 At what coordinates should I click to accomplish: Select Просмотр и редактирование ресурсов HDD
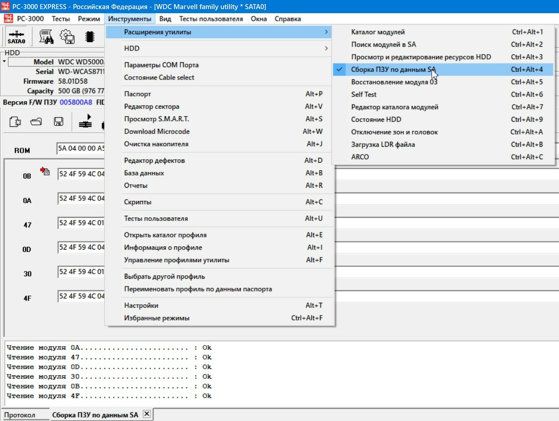tap(443, 57)
